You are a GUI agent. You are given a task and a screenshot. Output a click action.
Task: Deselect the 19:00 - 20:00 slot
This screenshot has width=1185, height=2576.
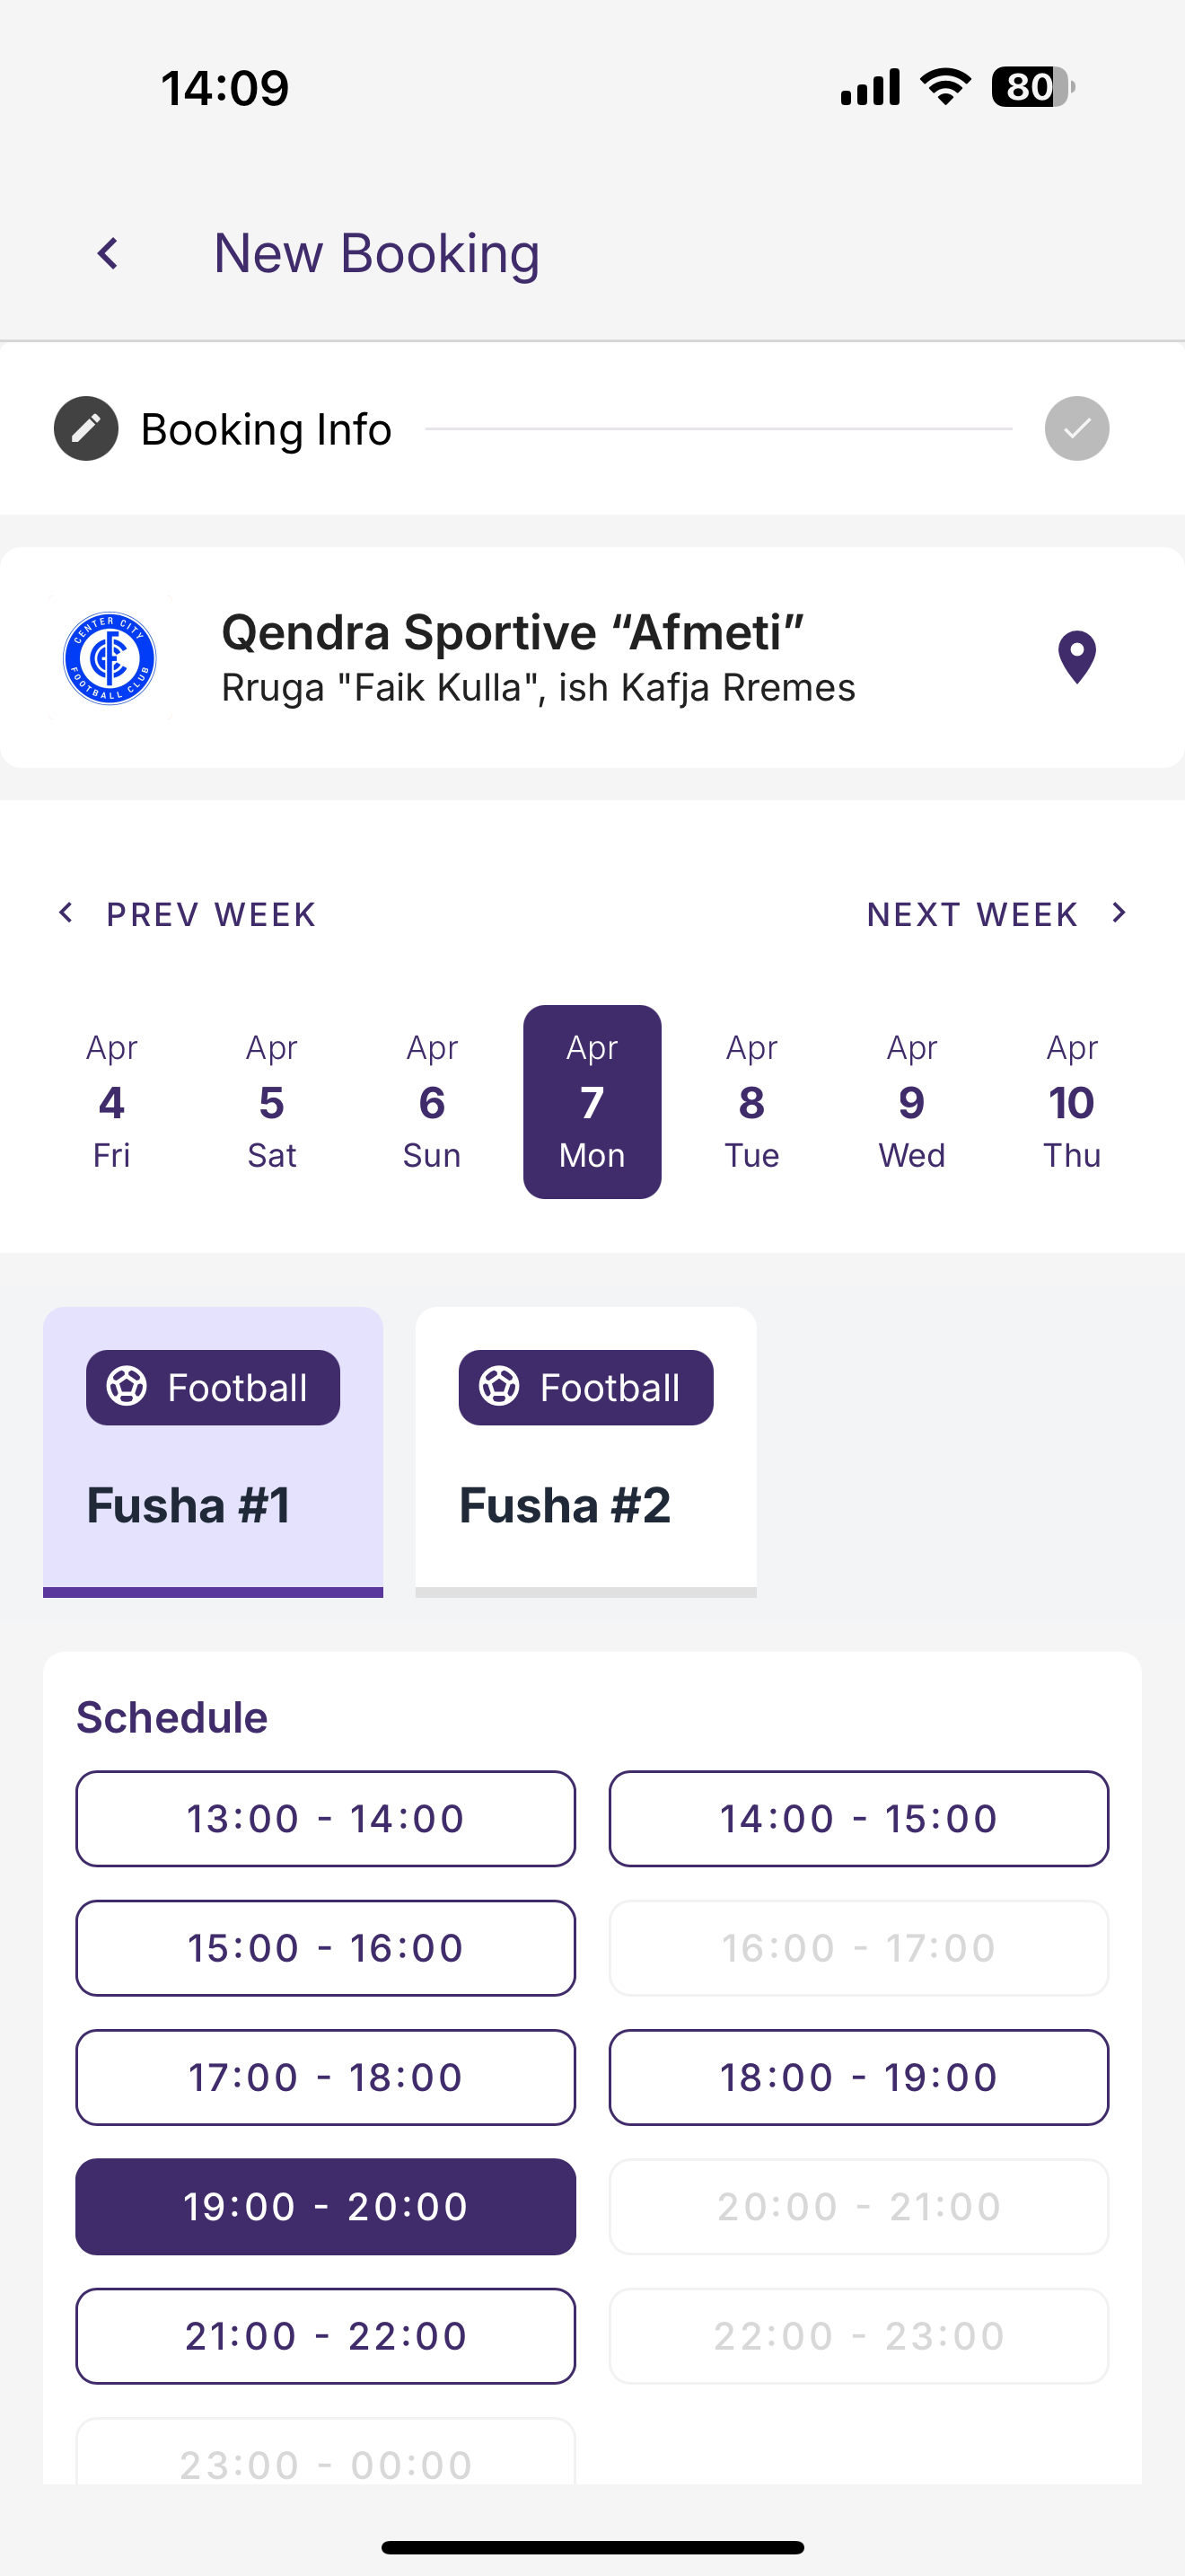tap(326, 2206)
